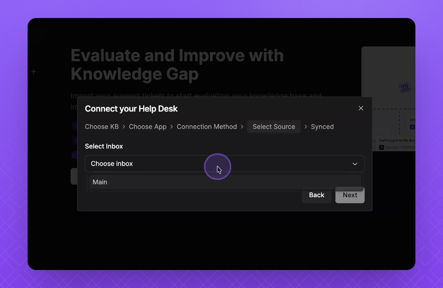Click the dropdown chevron arrow
The width and height of the screenshot is (443, 288).
(355, 164)
